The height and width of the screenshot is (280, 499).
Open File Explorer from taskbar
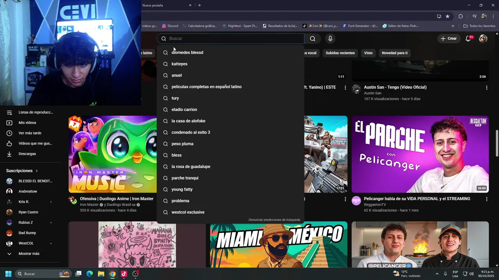click(101, 274)
